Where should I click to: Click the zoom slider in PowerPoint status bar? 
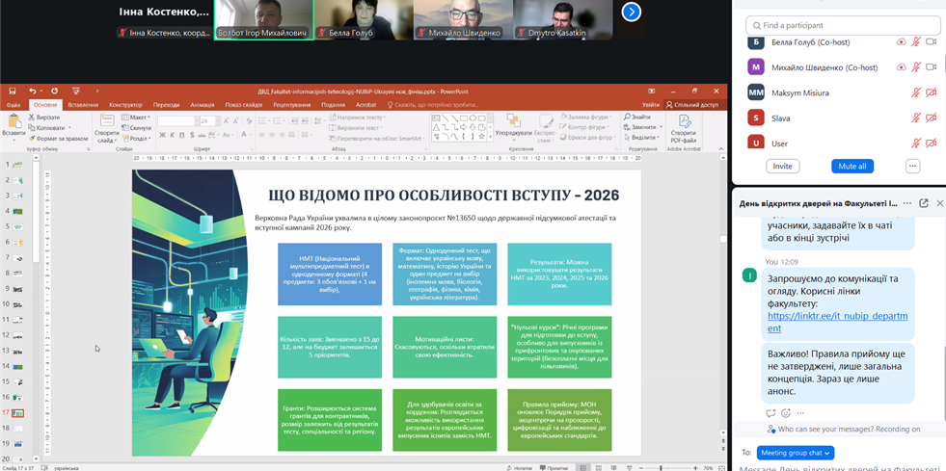(x=661, y=467)
